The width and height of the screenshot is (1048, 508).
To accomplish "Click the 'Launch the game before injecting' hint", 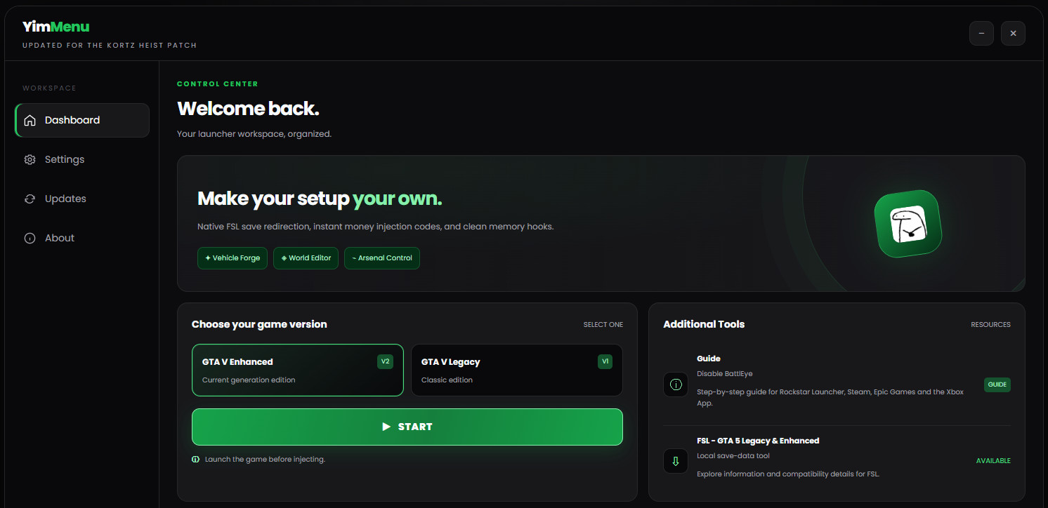I will [265, 460].
